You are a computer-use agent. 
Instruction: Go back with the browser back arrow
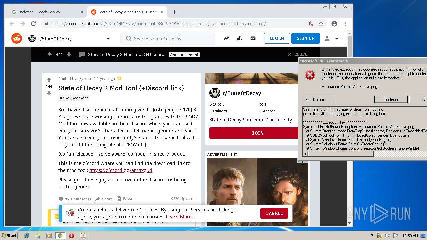pos(12,24)
